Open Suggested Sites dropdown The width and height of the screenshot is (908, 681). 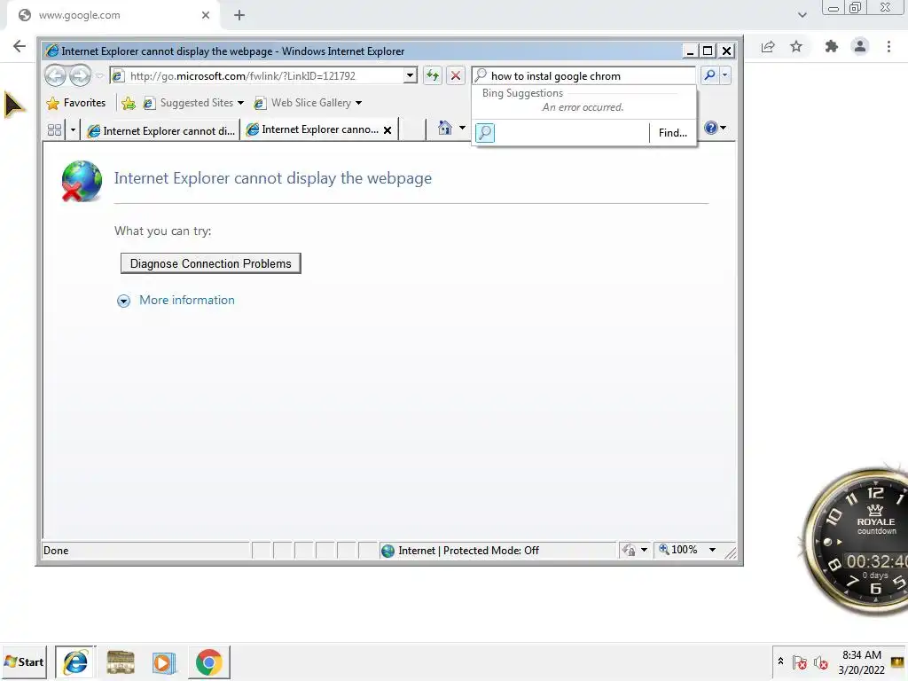[x=193, y=103]
